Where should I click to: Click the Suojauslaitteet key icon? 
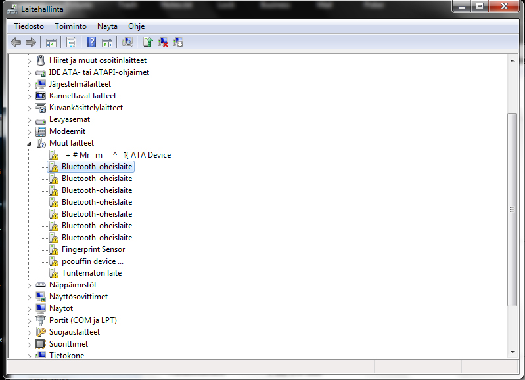[x=41, y=332]
